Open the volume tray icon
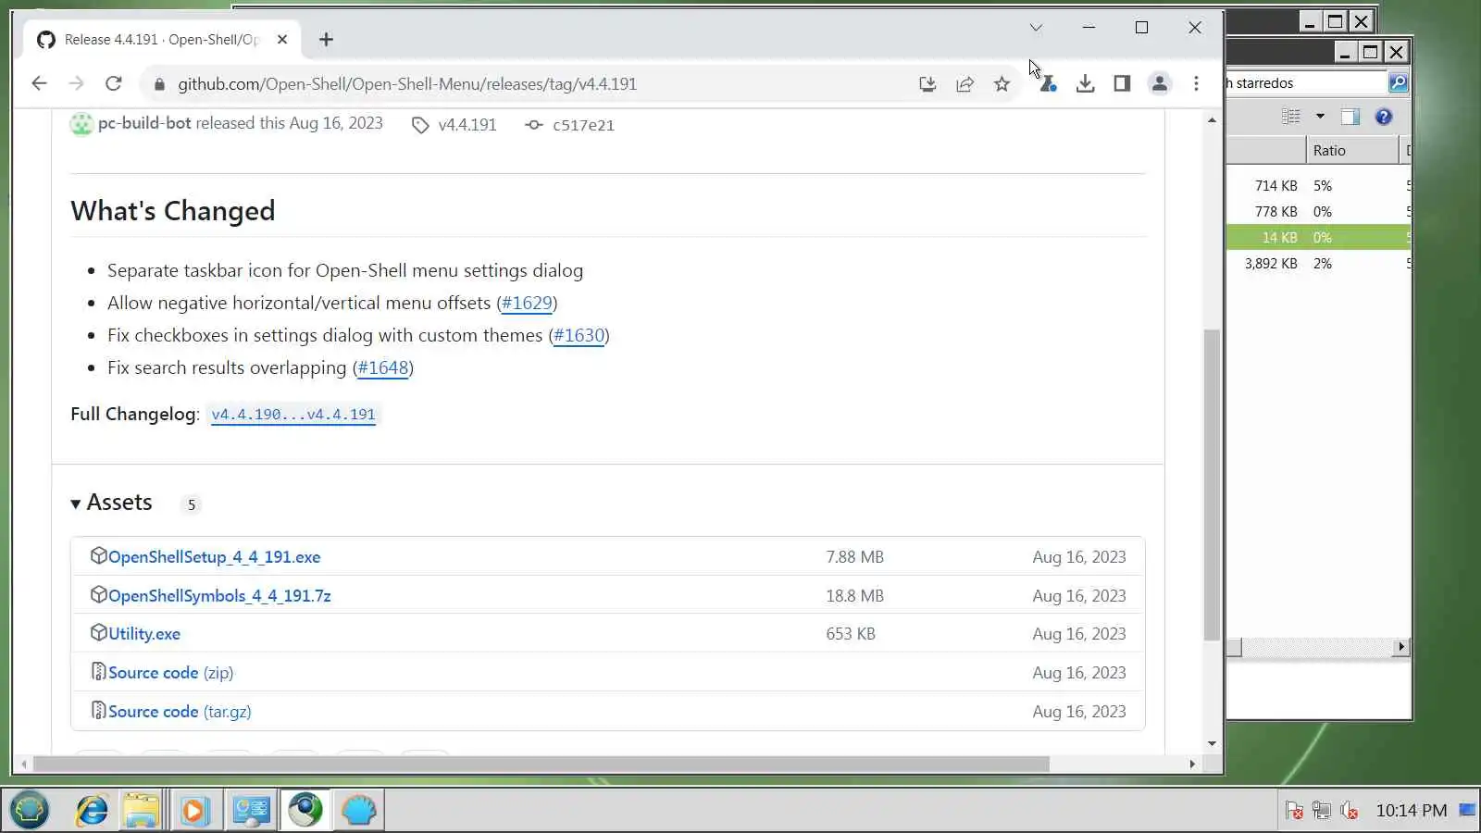The image size is (1481, 833). click(1350, 812)
